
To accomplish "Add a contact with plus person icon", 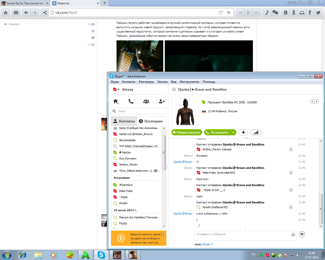I will pos(162,101).
